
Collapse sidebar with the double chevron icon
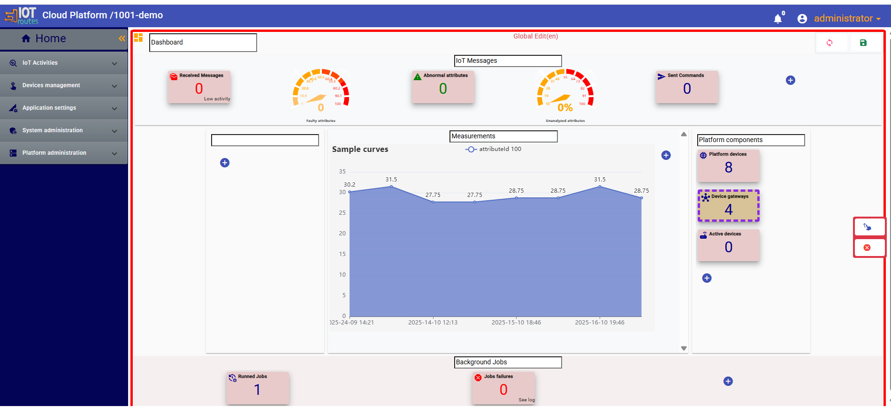point(122,38)
